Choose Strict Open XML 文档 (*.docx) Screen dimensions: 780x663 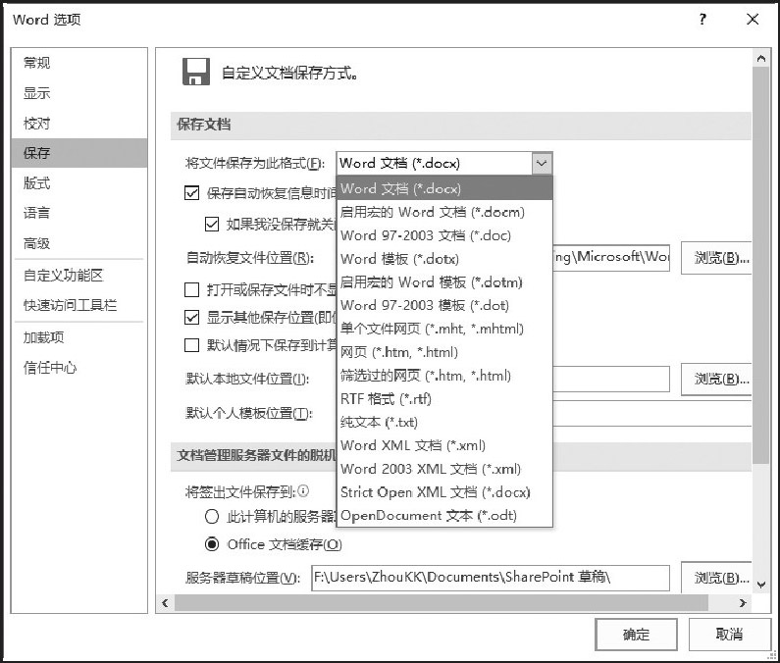[444, 492]
